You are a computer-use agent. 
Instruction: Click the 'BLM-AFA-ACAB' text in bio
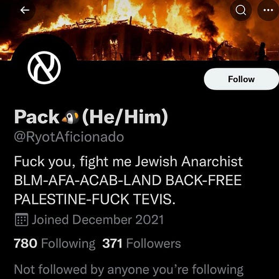pos(67,180)
